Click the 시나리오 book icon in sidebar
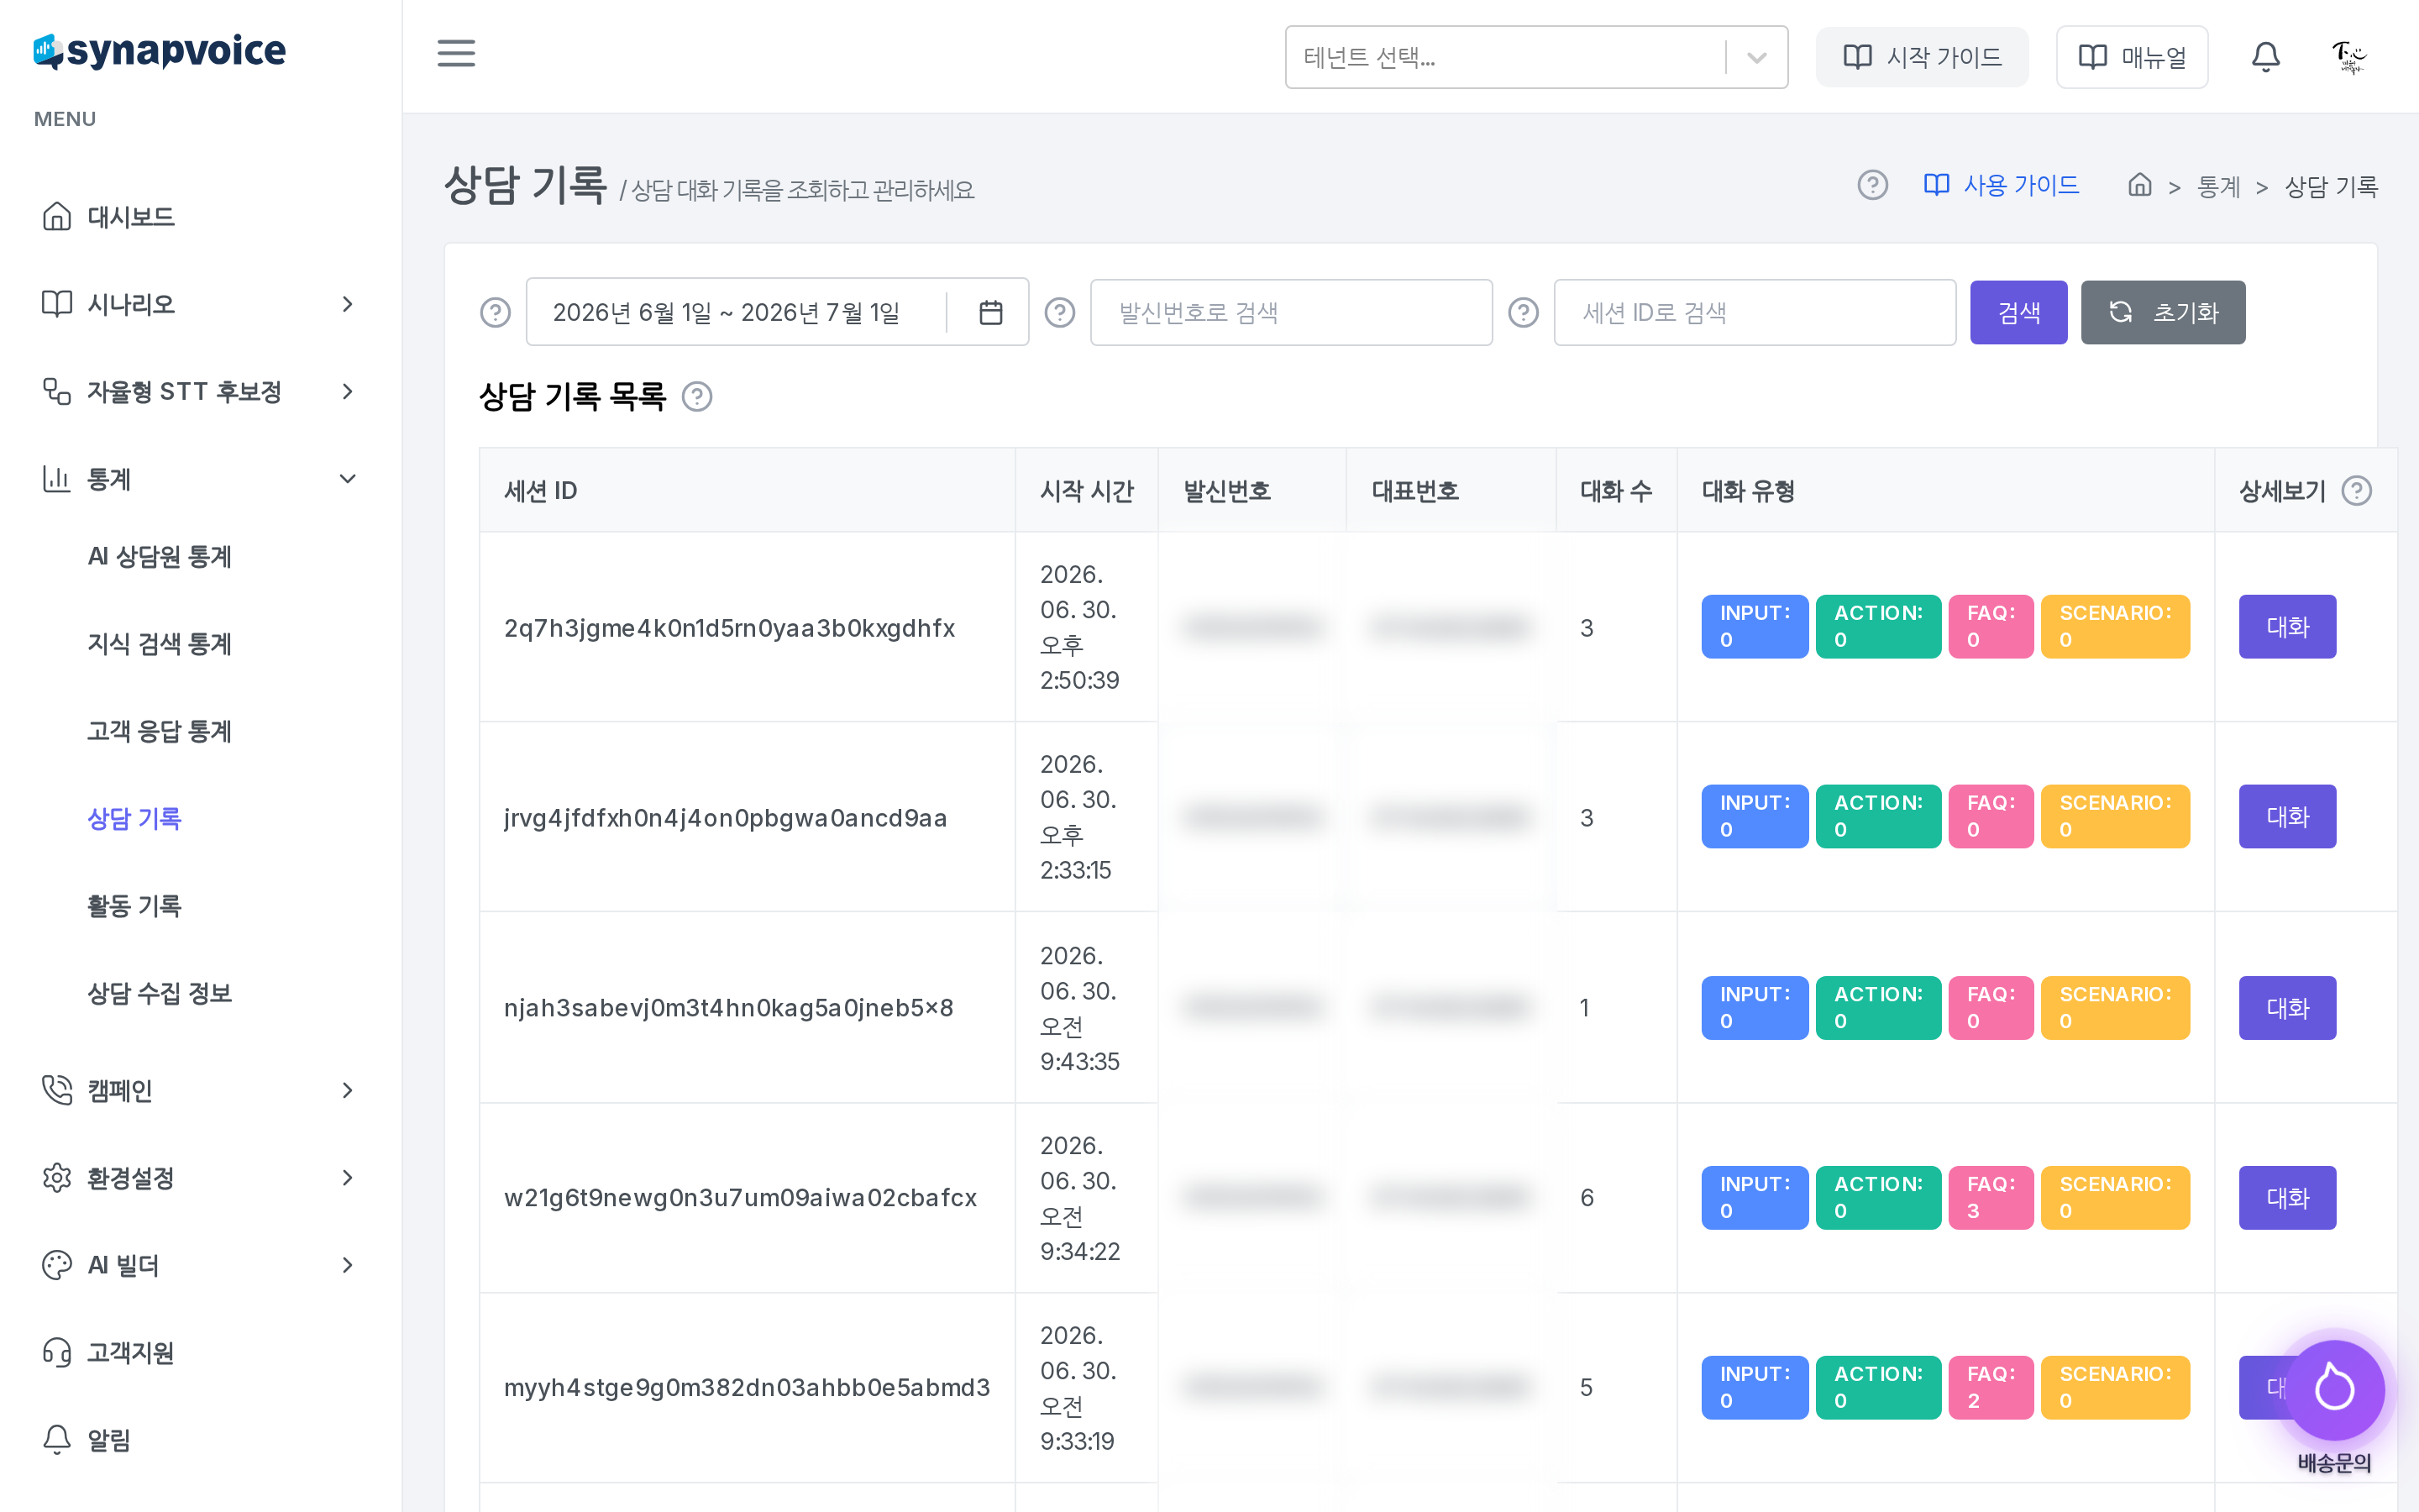This screenshot has height=1512, width=2419. tap(57, 304)
